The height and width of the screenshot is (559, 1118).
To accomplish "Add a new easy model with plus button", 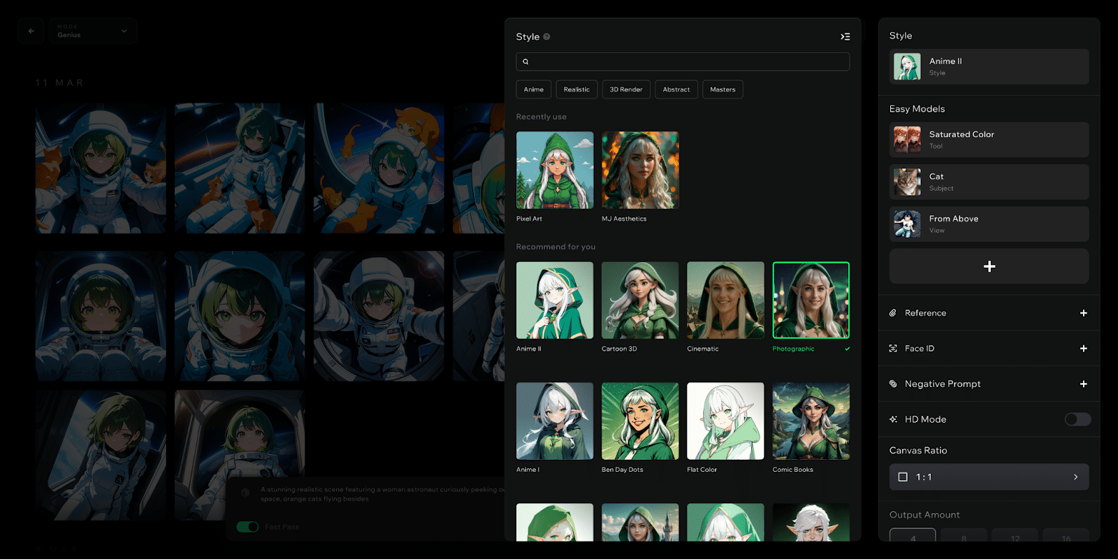I will click(989, 266).
